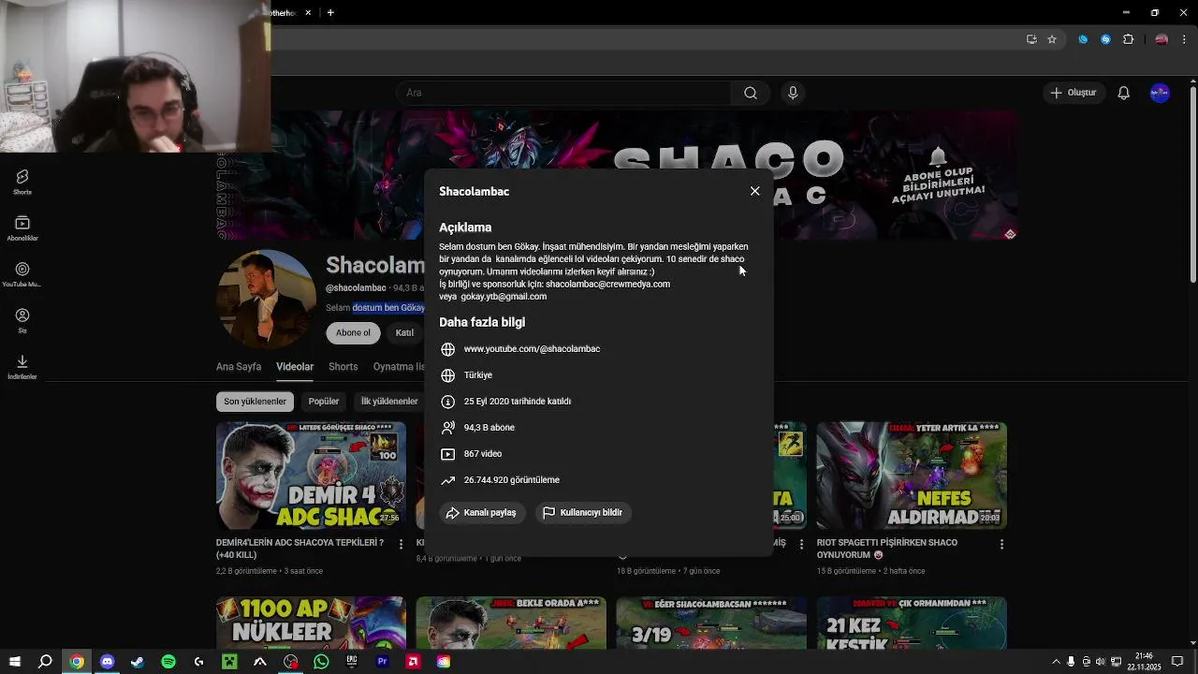Open Premiere Pro from the taskbar

pyautogui.click(x=382, y=662)
